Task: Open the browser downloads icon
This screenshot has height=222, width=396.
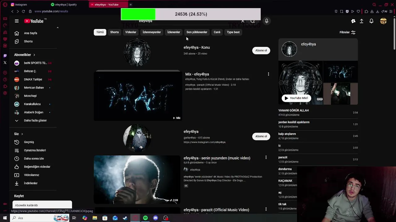Action: pyautogui.click(x=377, y=11)
